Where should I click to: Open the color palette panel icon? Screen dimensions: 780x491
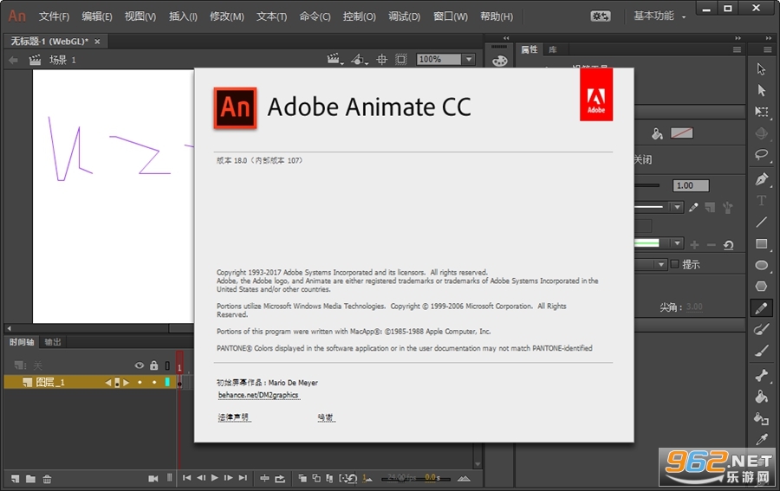coord(499,61)
